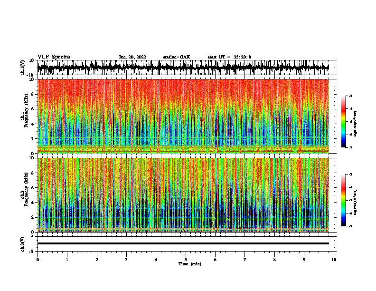The image size is (376, 291).
Task: Click the time axis tick label 1
Action: tap(67, 259)
